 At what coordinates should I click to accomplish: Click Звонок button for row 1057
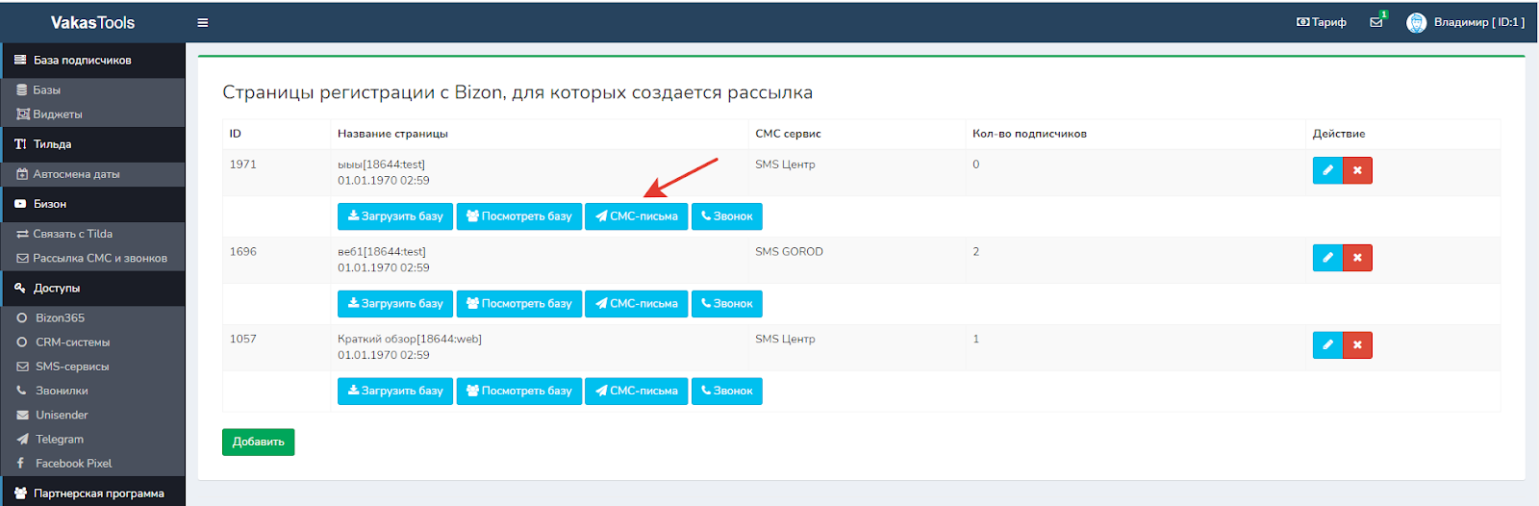point(726,392)
